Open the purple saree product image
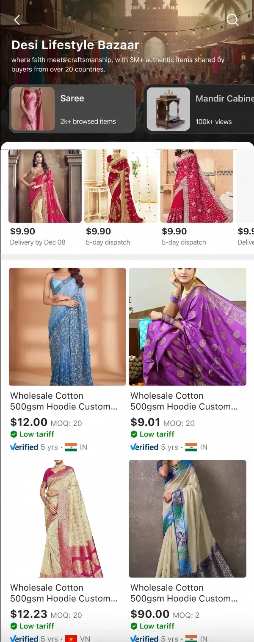 [x=188, y=327]
